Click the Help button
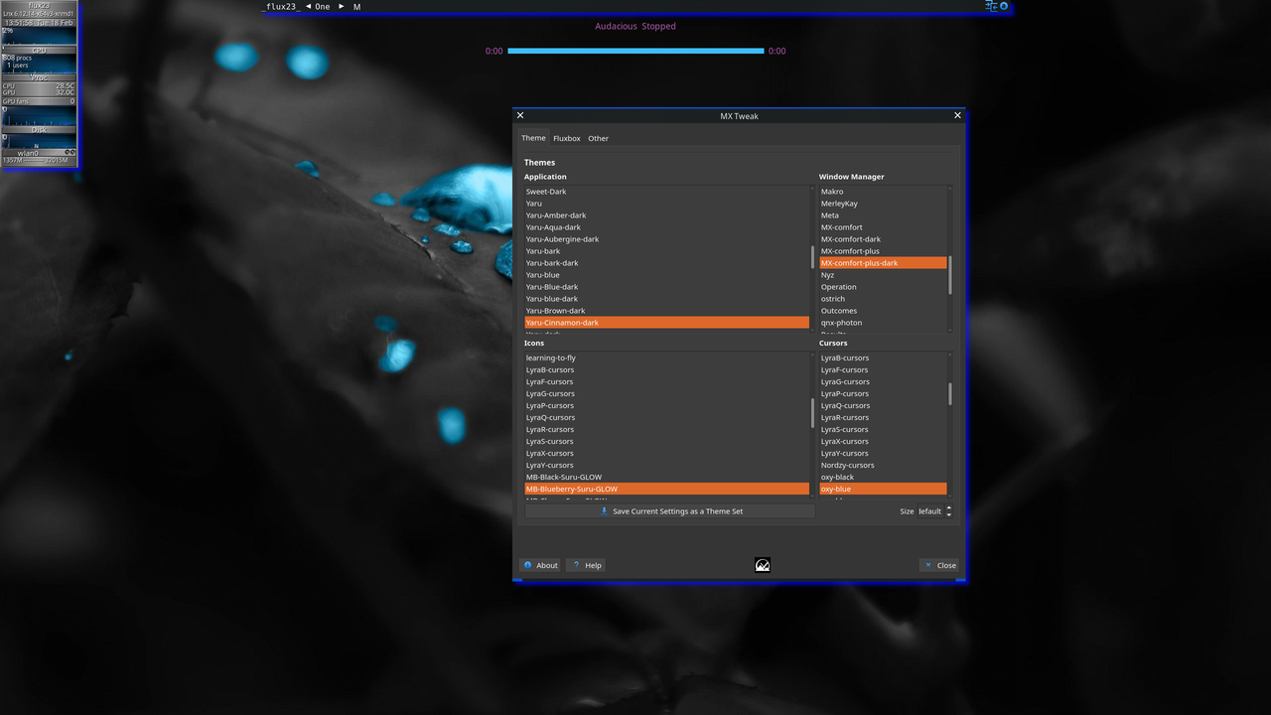Image resolution: width=1271 pixels, height=715 pixels. (586, 565)
